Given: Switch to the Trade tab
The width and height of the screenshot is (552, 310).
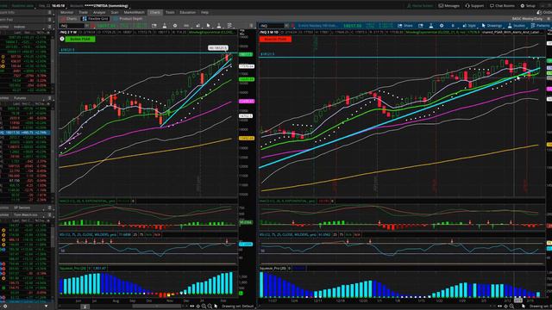Looking at the screenshot, I should point(84,12).
